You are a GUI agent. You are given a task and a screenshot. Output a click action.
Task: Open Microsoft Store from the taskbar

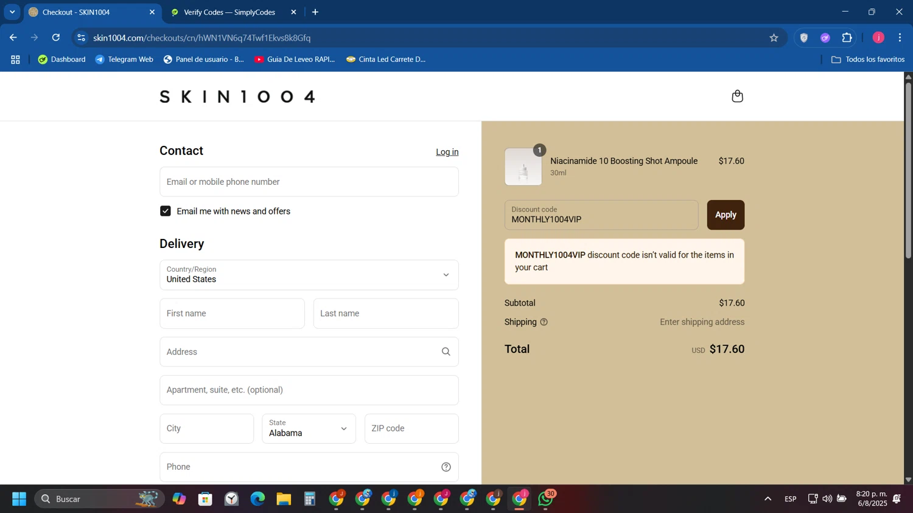[x=205, y=499]
